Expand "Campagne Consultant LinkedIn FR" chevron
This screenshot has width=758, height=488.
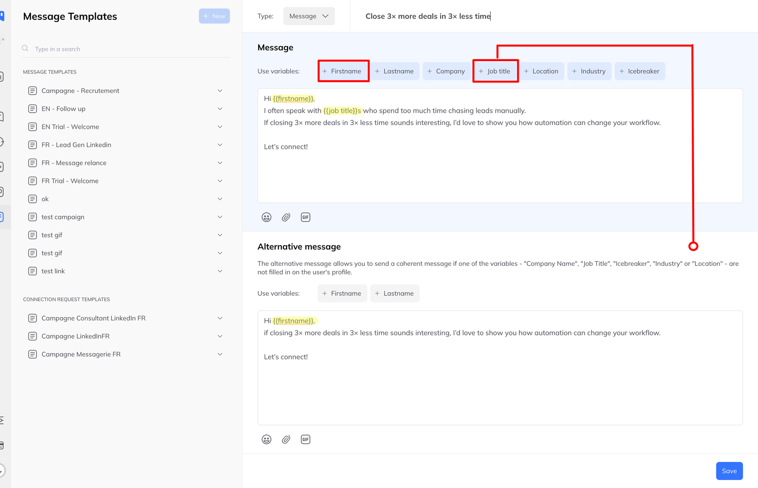pos(220,318)
